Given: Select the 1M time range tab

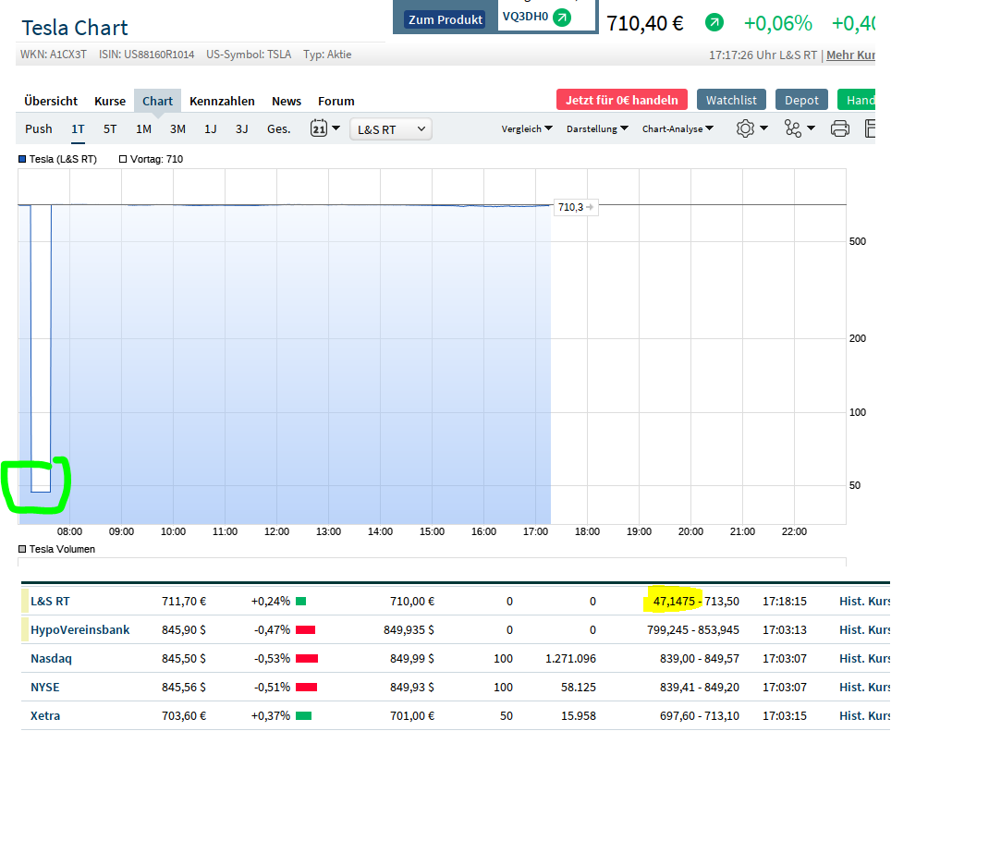Looking at the screenshot, I should 143,128.
